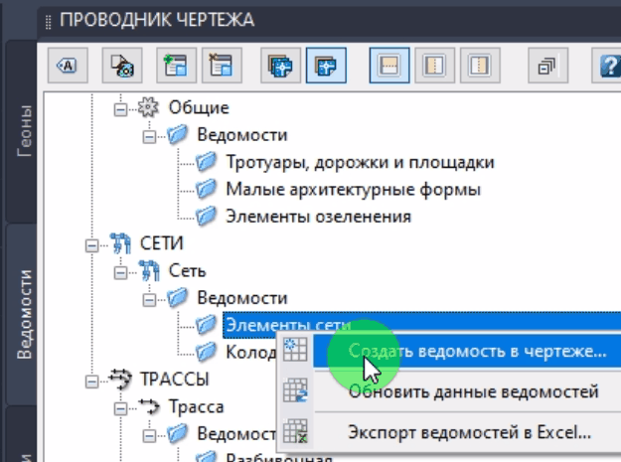Select the Элементы озеленения tree item

click(x=318, y=216)
